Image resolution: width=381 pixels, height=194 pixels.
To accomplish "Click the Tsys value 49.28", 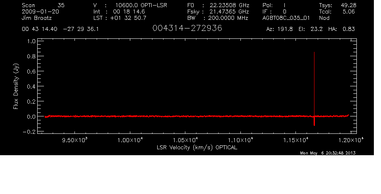I will pyautogui.click(x=349, y=5).
